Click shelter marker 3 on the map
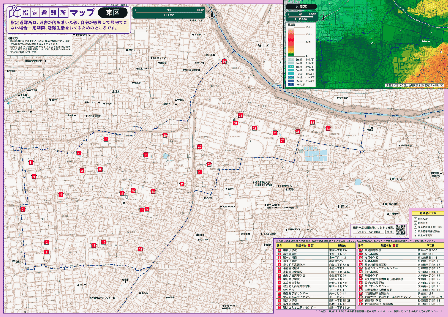Screen dimensions: 448x317 coord(23,209)
